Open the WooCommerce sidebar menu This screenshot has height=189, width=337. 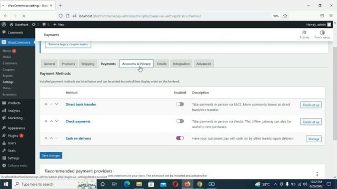click(x=17, y=43)
